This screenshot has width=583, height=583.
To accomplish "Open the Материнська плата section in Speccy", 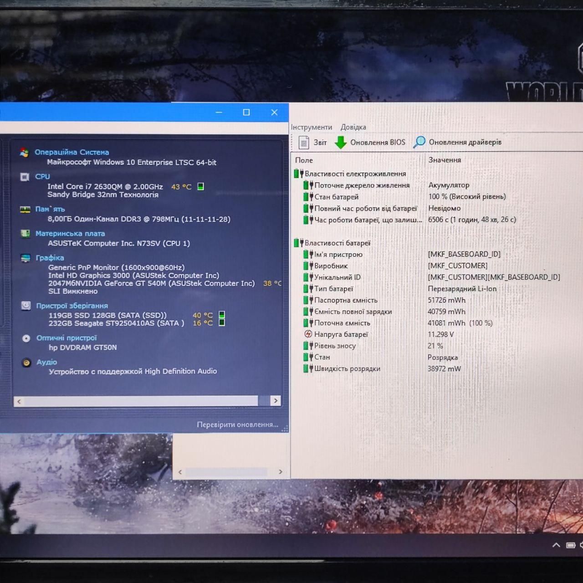I will click(x=70, y=234).
